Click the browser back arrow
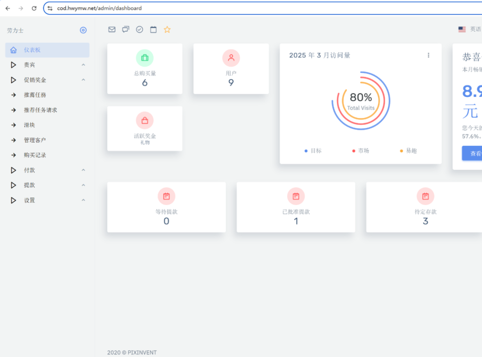482x357 pixels. click(x=8, y=8)
